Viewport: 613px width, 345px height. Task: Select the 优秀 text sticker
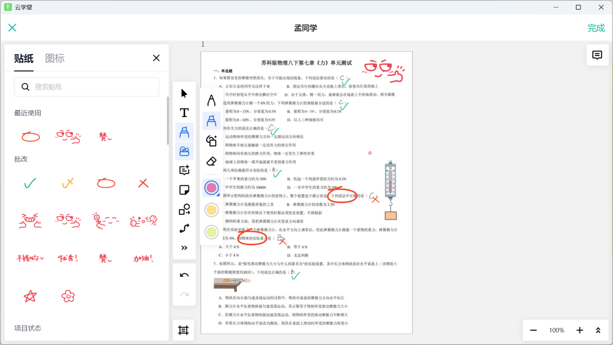pos(68,258)
